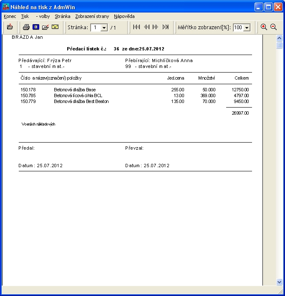Screen dimensions: 285x296
Task: Click the exit preview icon in toolbar
Action: click(x=10, y=27)
